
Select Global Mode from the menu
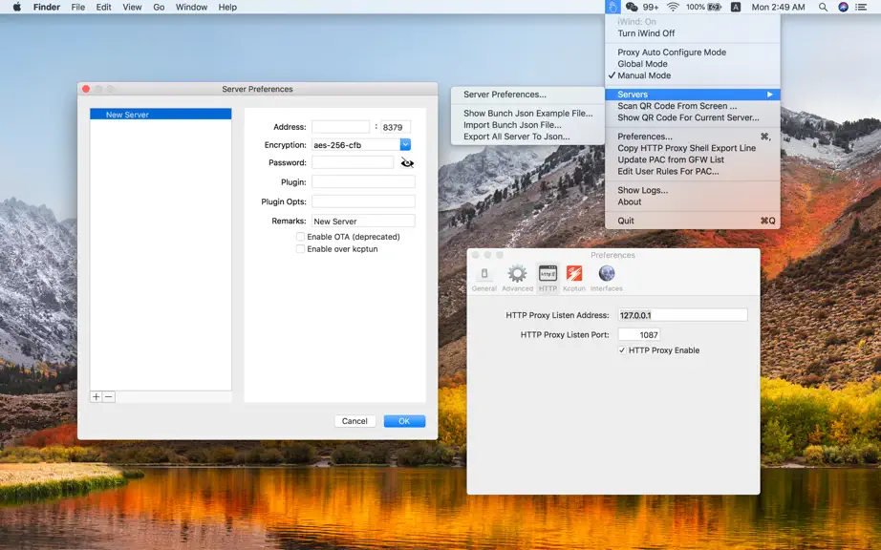[642, 64]
